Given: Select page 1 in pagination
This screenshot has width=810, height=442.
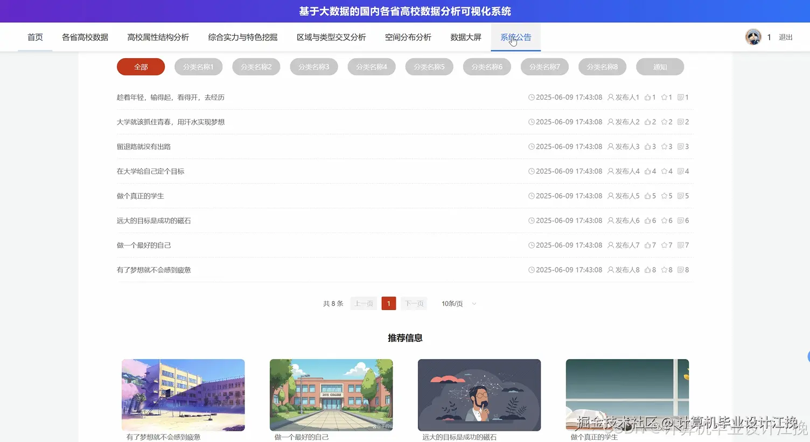Looking at the screenshot, I should click(x=389, y=304).
